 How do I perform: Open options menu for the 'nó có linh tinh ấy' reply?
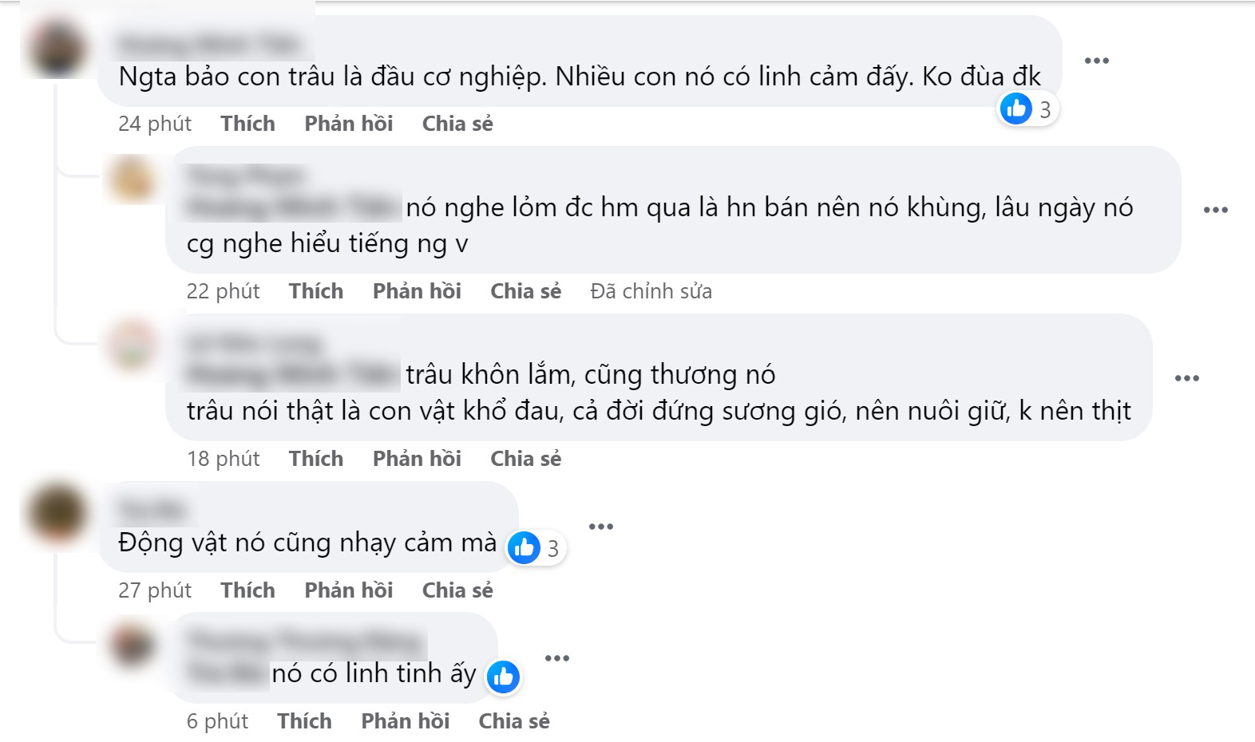[x=558, y=657]
